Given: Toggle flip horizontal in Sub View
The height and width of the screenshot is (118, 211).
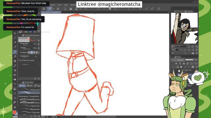Looking at the screenshot, I should pos(193,50).
